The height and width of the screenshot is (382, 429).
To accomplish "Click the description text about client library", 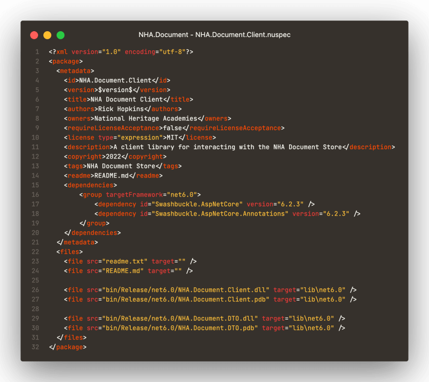I will coord(228,147).
